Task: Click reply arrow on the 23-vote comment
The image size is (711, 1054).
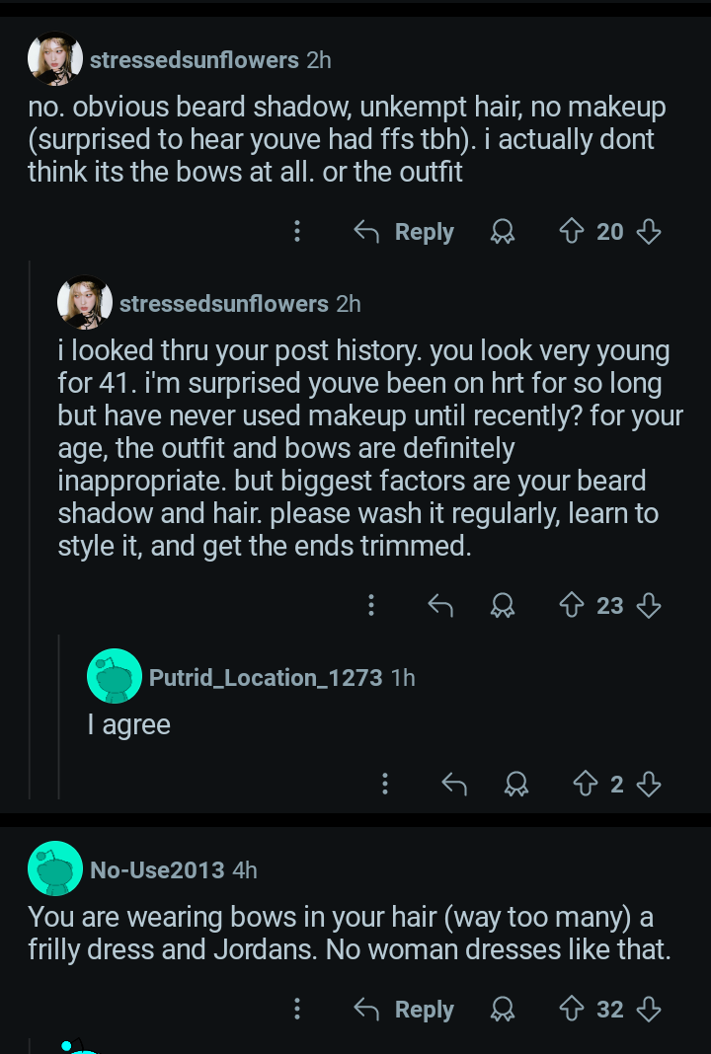Action: pos(440,605)
